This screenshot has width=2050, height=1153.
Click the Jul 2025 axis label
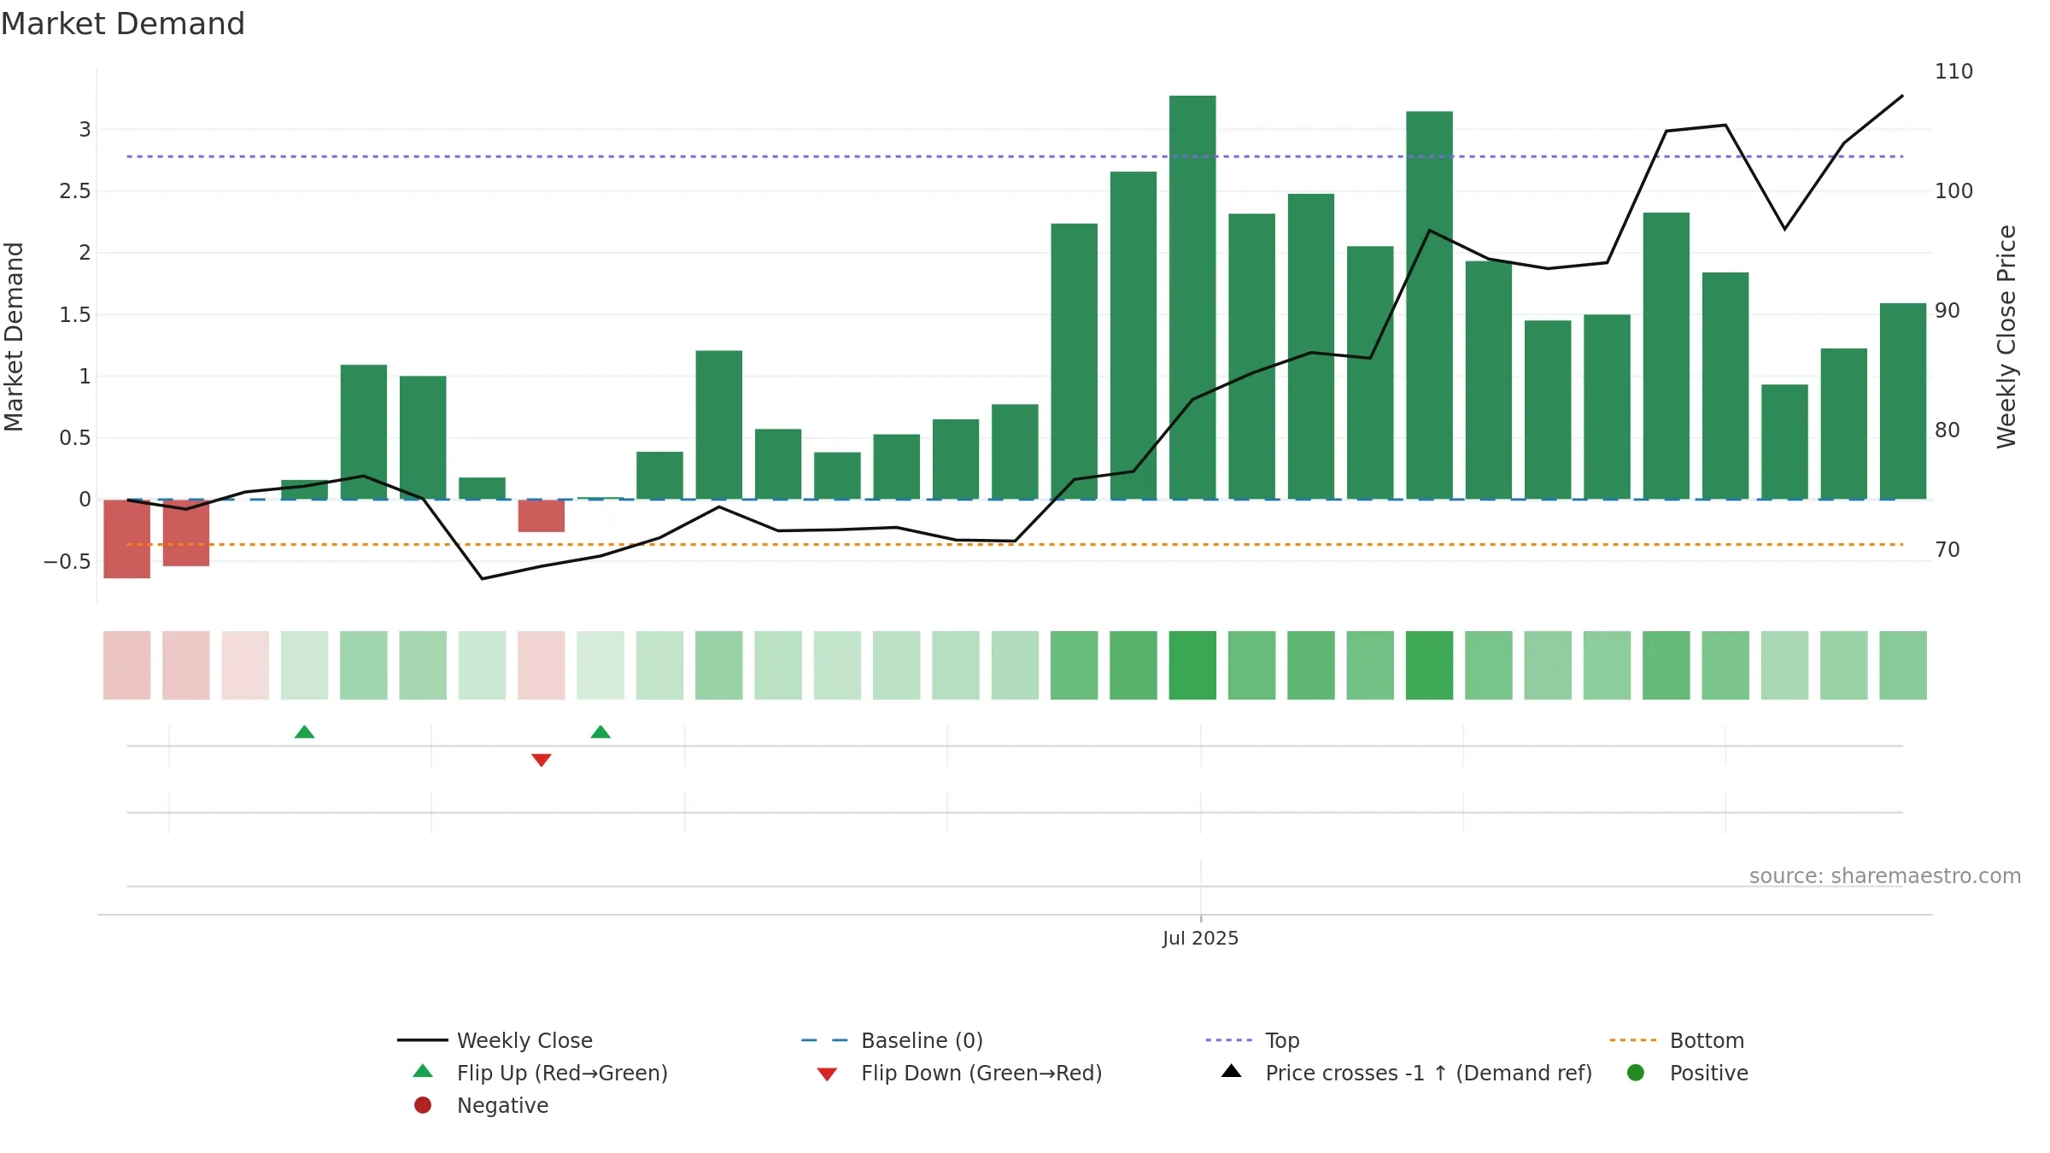[1200, 938]
